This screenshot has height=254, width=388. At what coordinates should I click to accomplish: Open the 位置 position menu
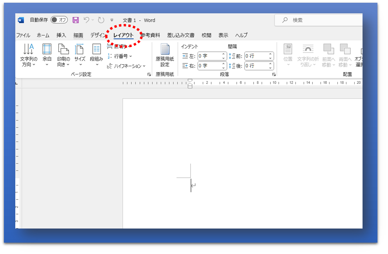[x=288, y=55]
